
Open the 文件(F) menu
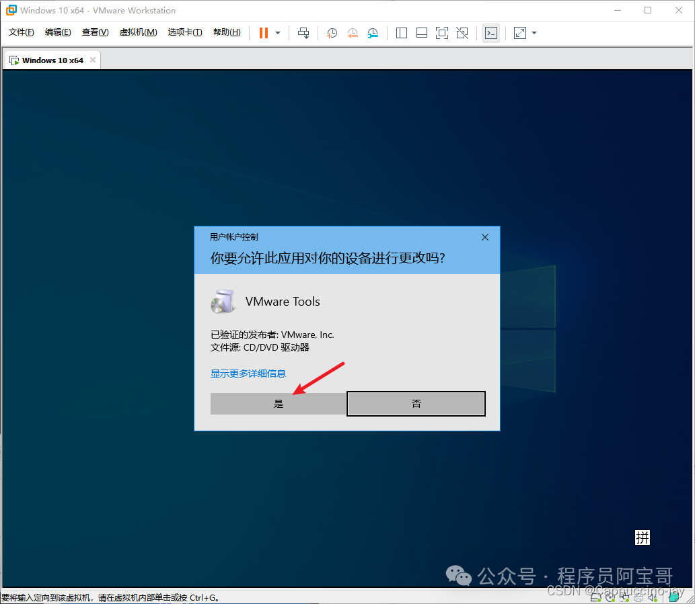[x=22, y=32]
